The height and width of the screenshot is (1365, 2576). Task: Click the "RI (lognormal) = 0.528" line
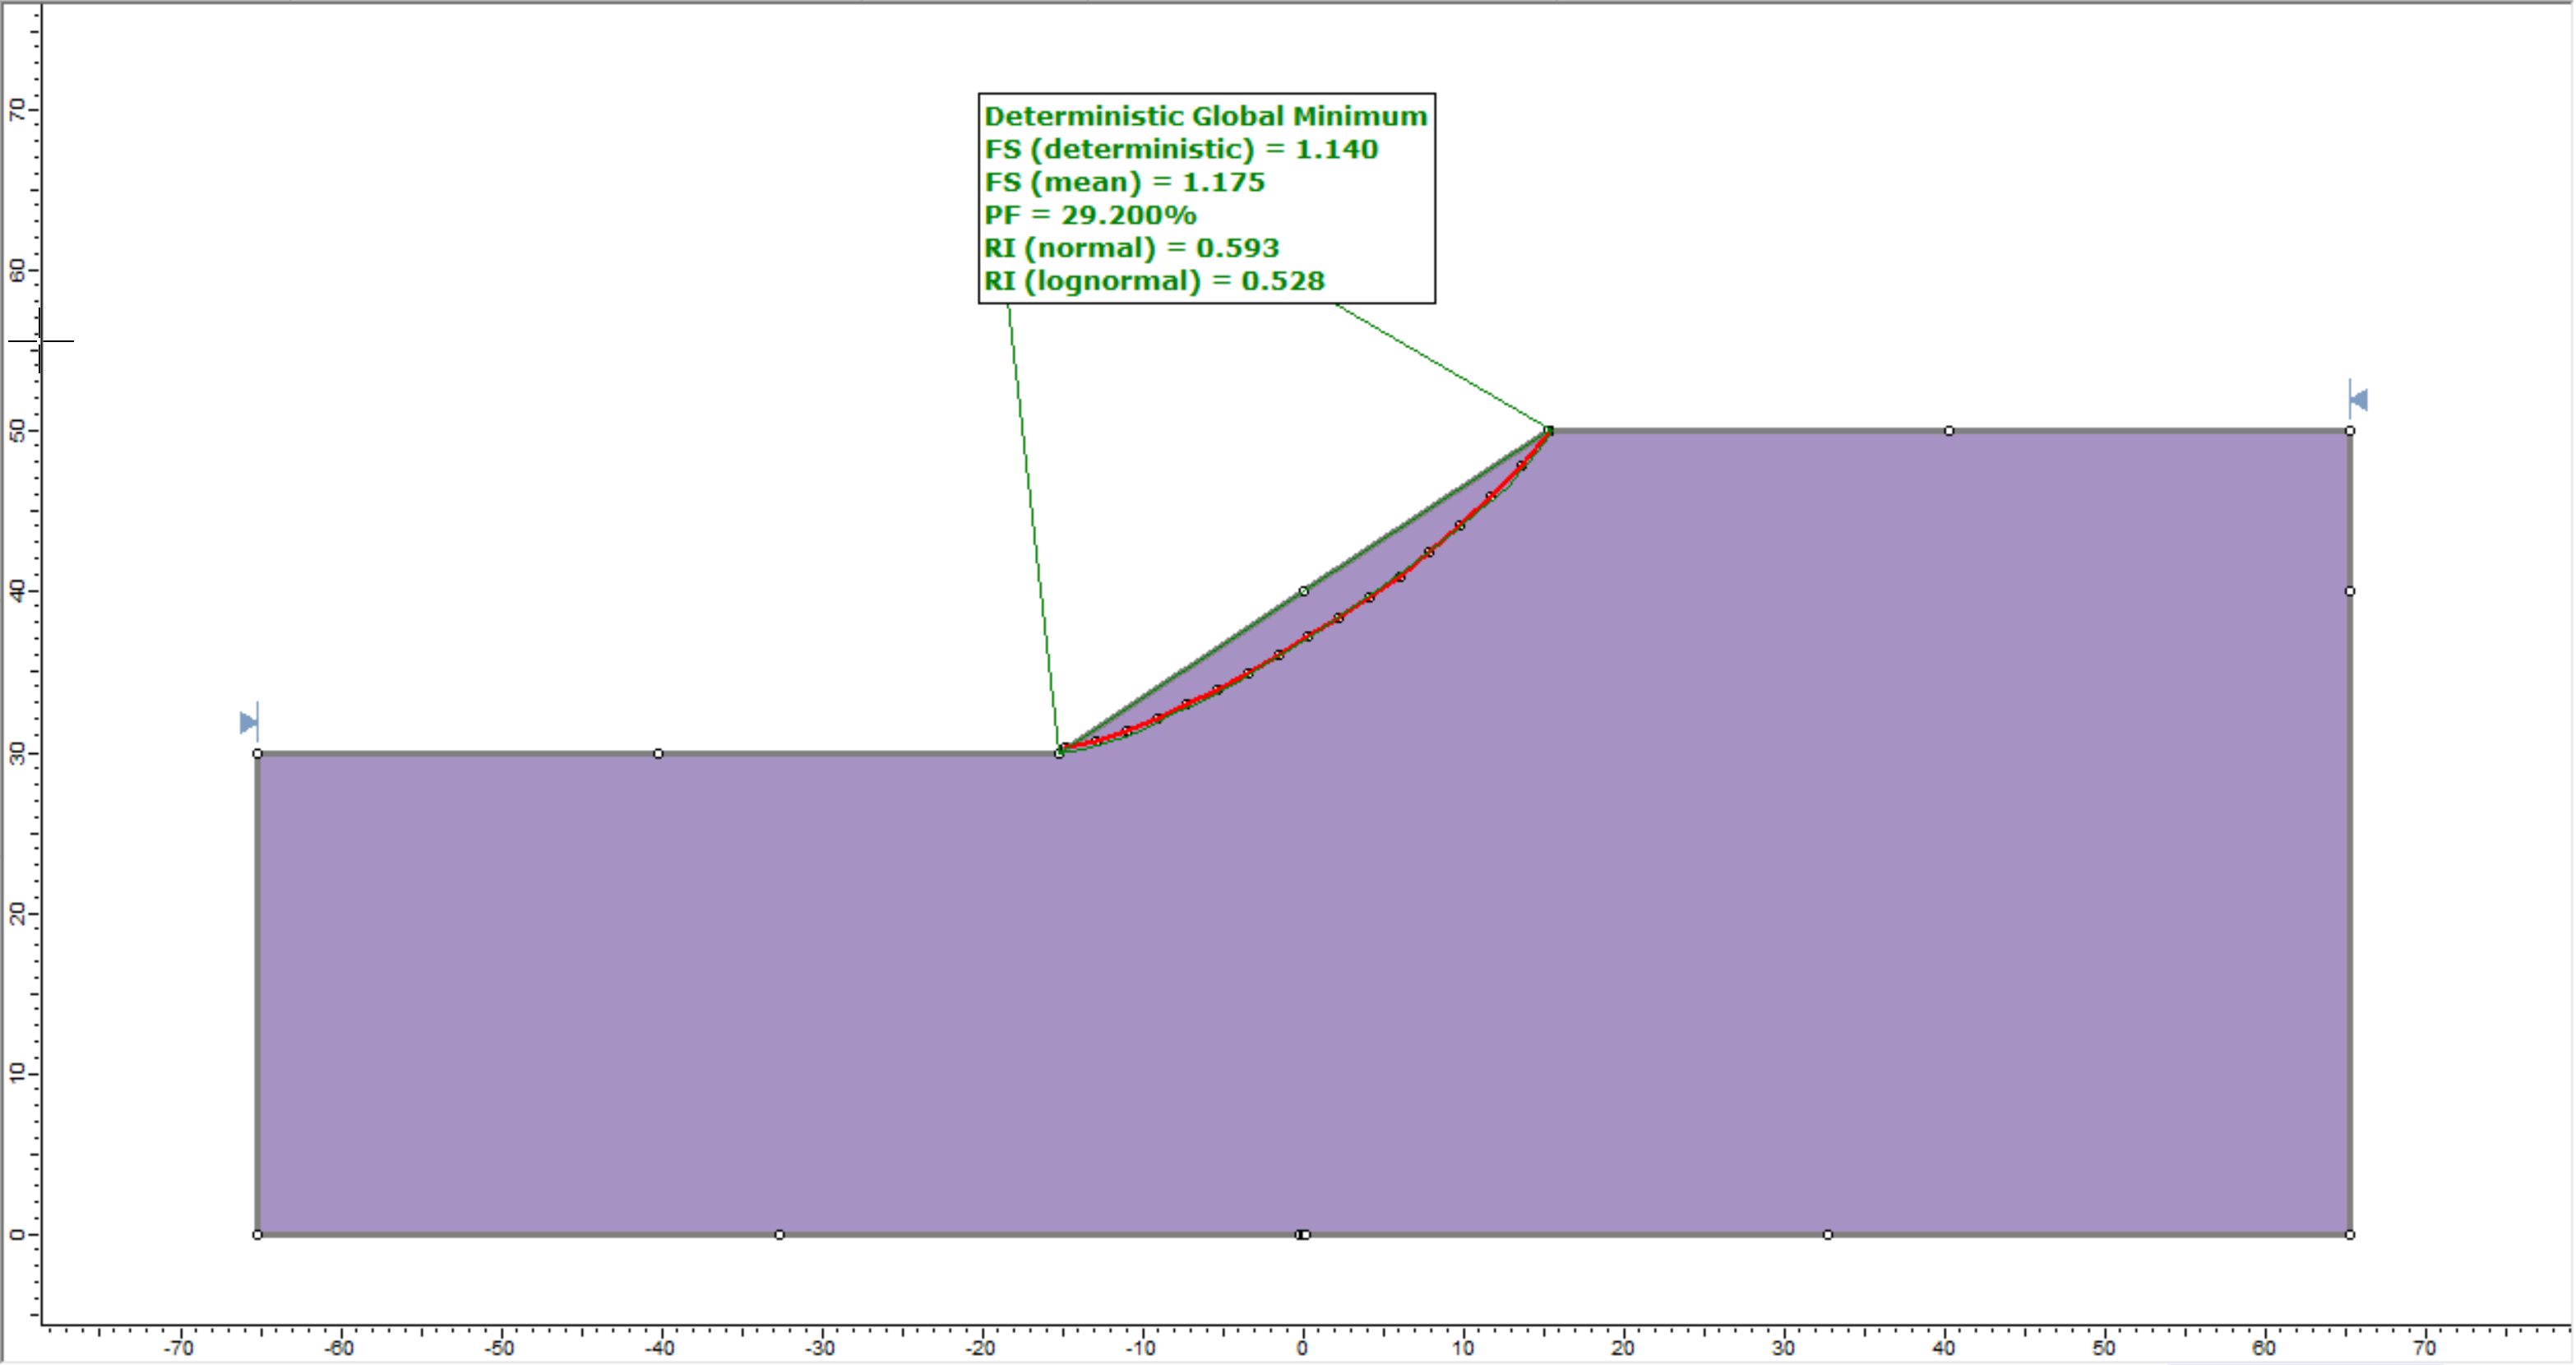pyautogui.click(x=1154, y=281)
